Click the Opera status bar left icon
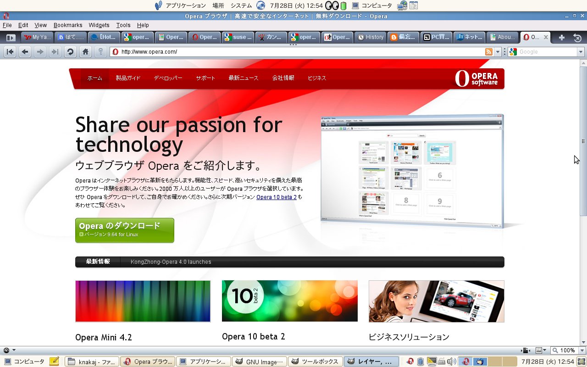Viewport: 587px width, 367px height. pos(6,350)
